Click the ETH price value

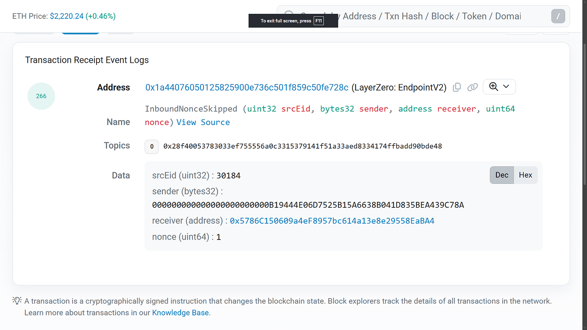point(83,16)
